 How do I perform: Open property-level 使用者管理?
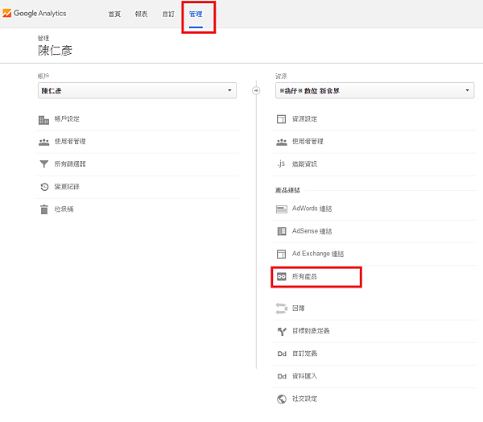pos(308,142)
